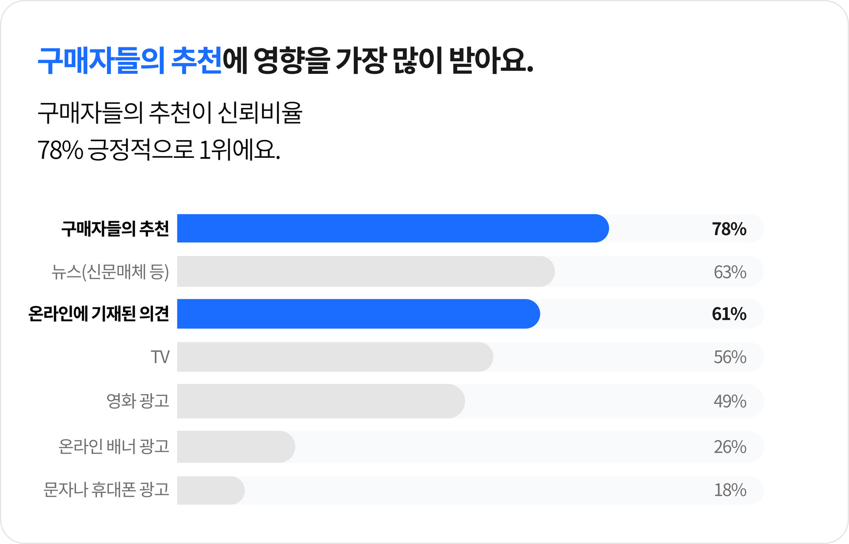Select the 문자나 휴대폰 광고 label
849x544 pixels.
point(107,490)
